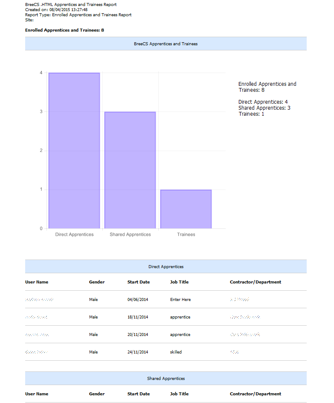Click the 'skilled' job title cell
334x403 pixels.
[x=176, y=352]
